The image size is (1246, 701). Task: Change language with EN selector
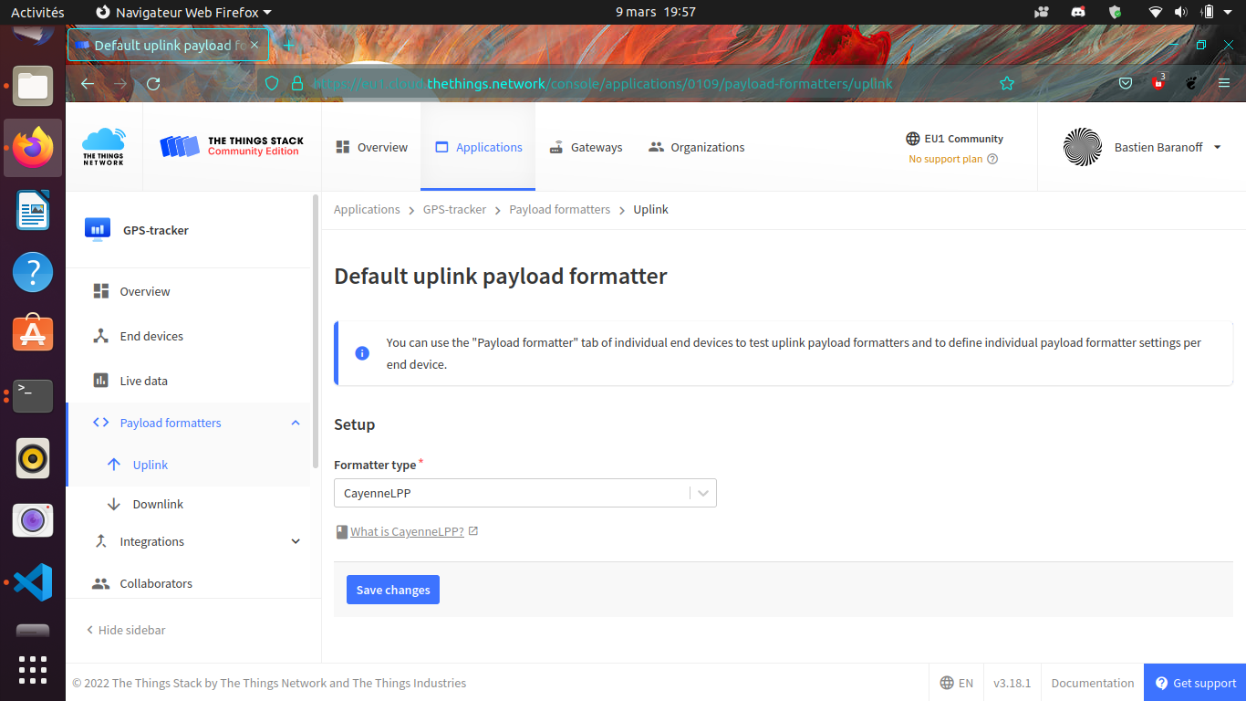click(957, 683)
